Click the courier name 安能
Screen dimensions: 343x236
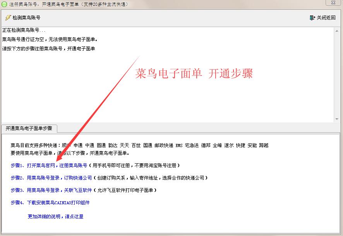click(252, 145)
